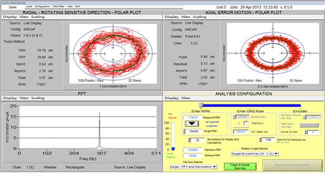
Task: Click the blue slider thumb in Analysis Configuration
Action: click(201, 105)
